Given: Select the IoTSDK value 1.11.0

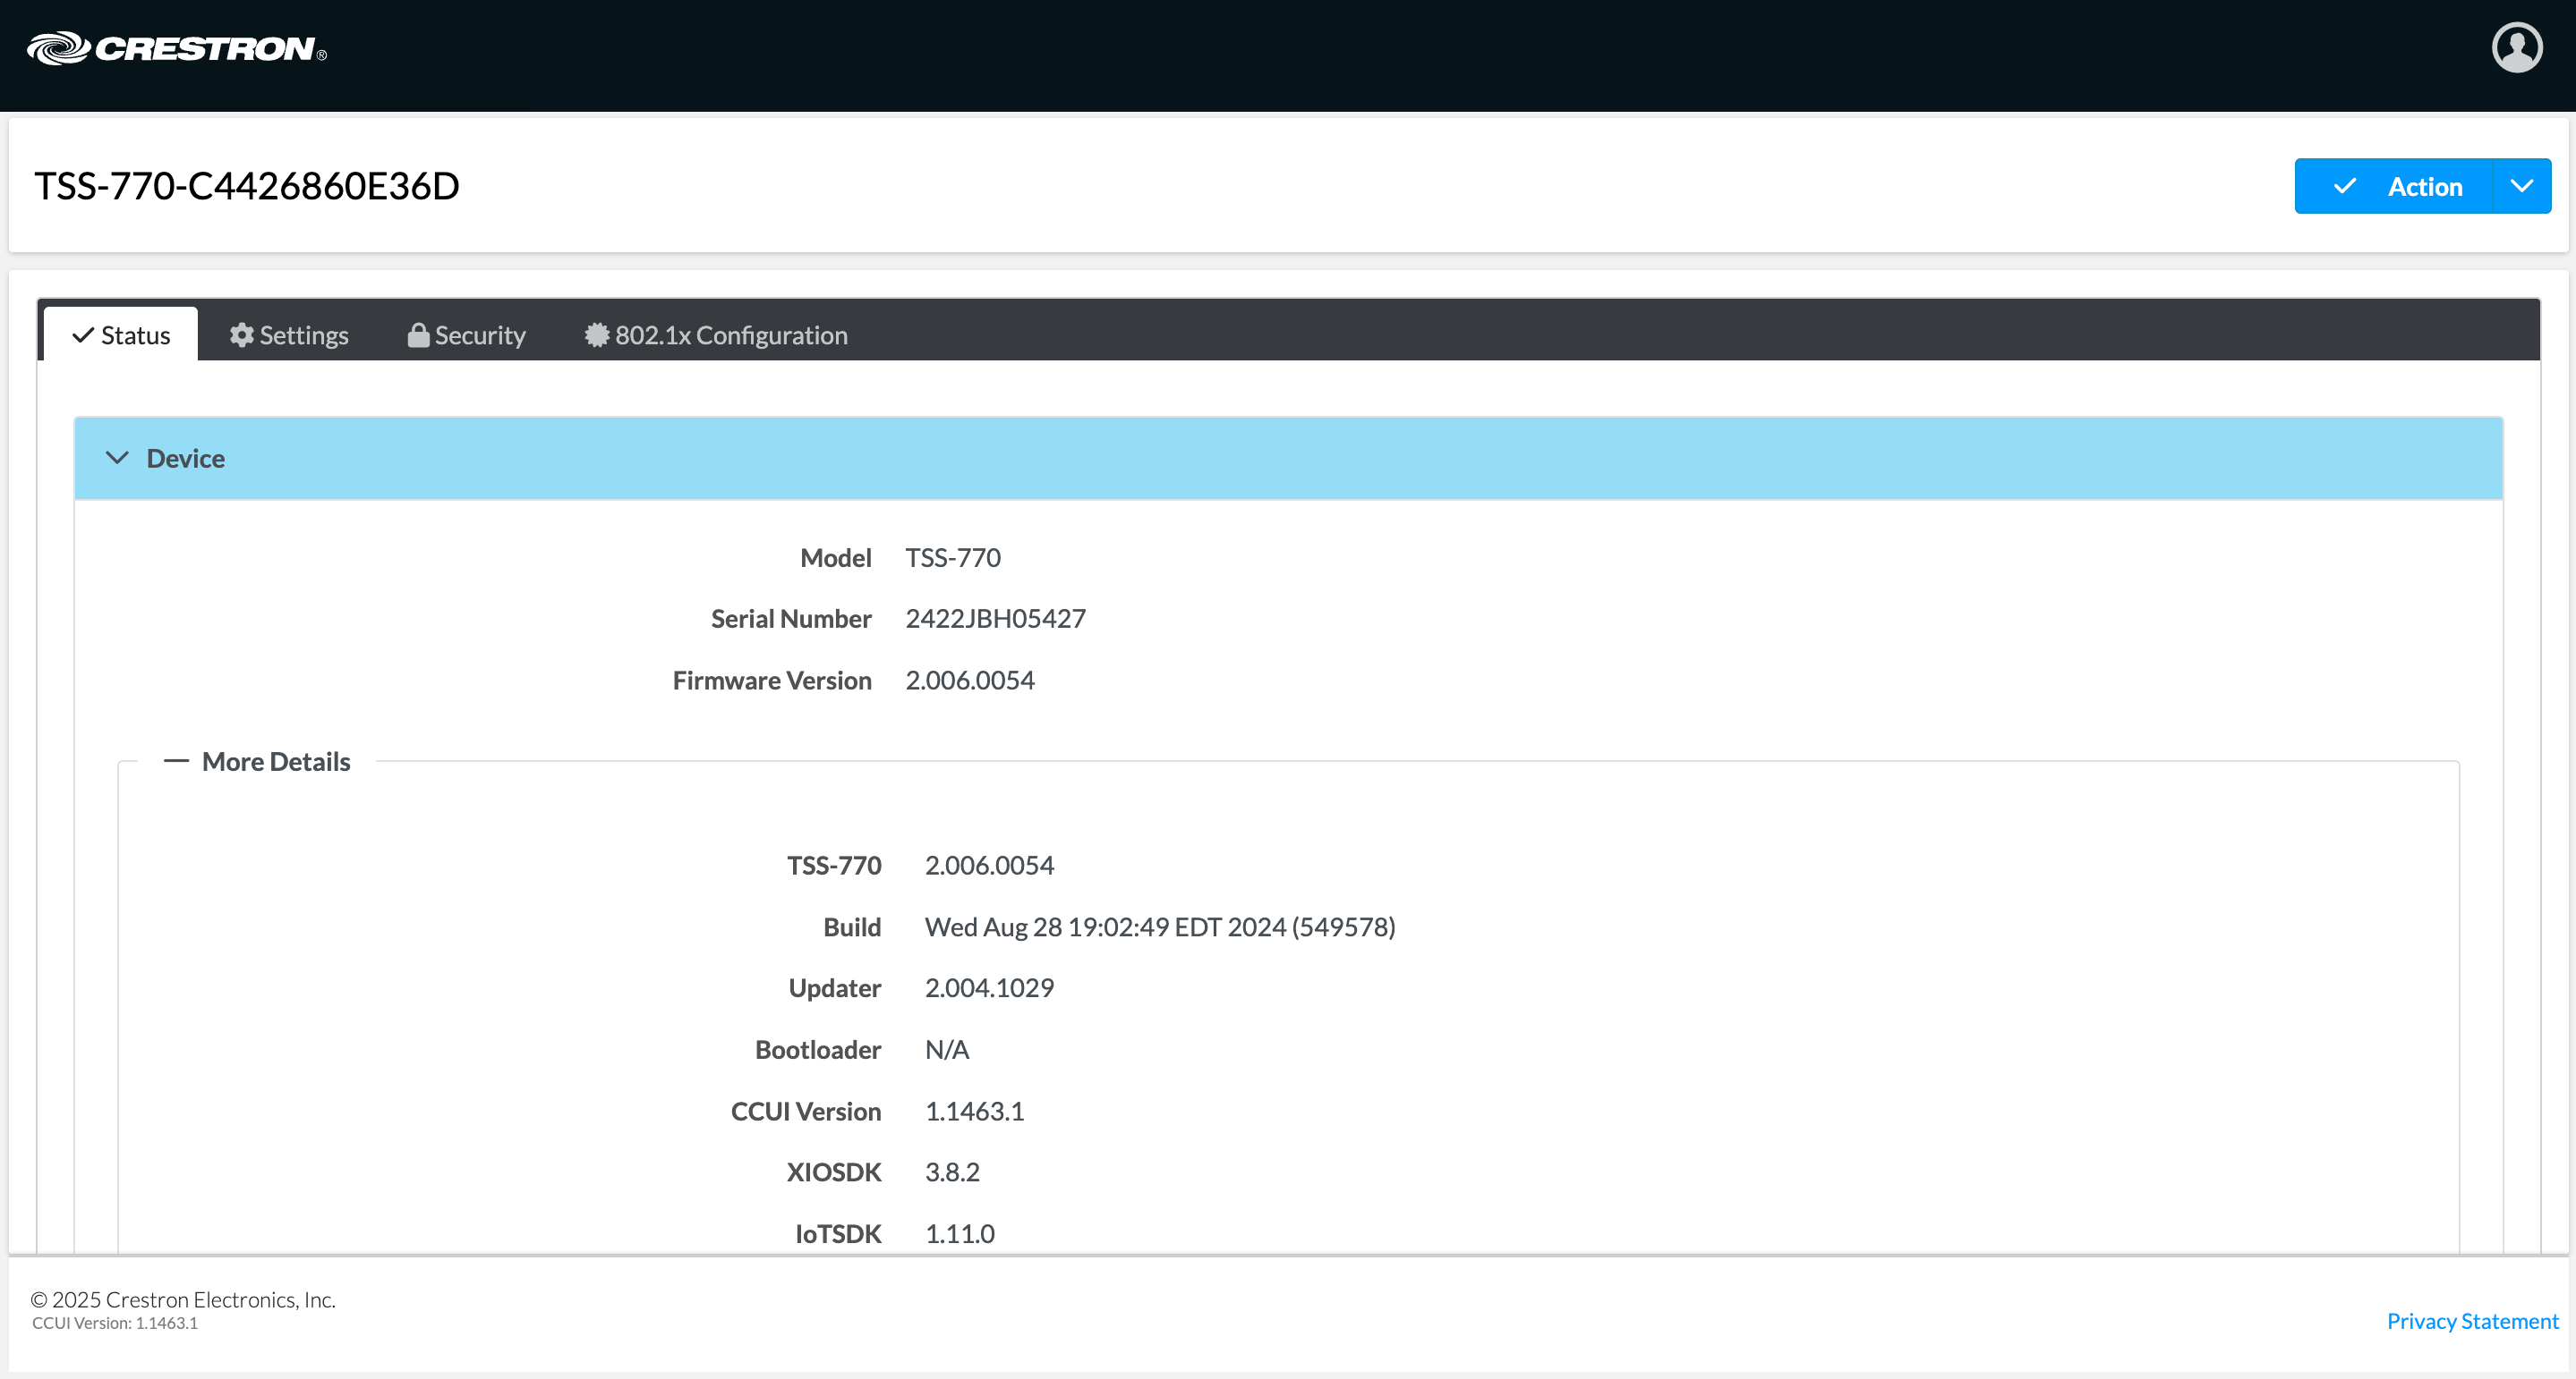Looking at the screenshot, I should [x=959, y=1234].
